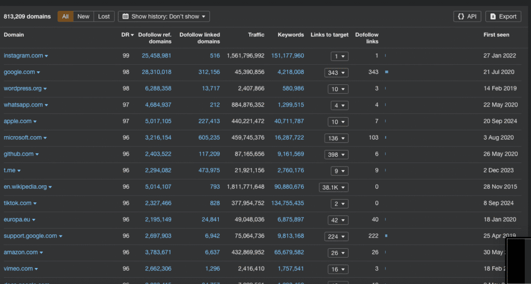Open the t.me domain link

click(9, 170)
